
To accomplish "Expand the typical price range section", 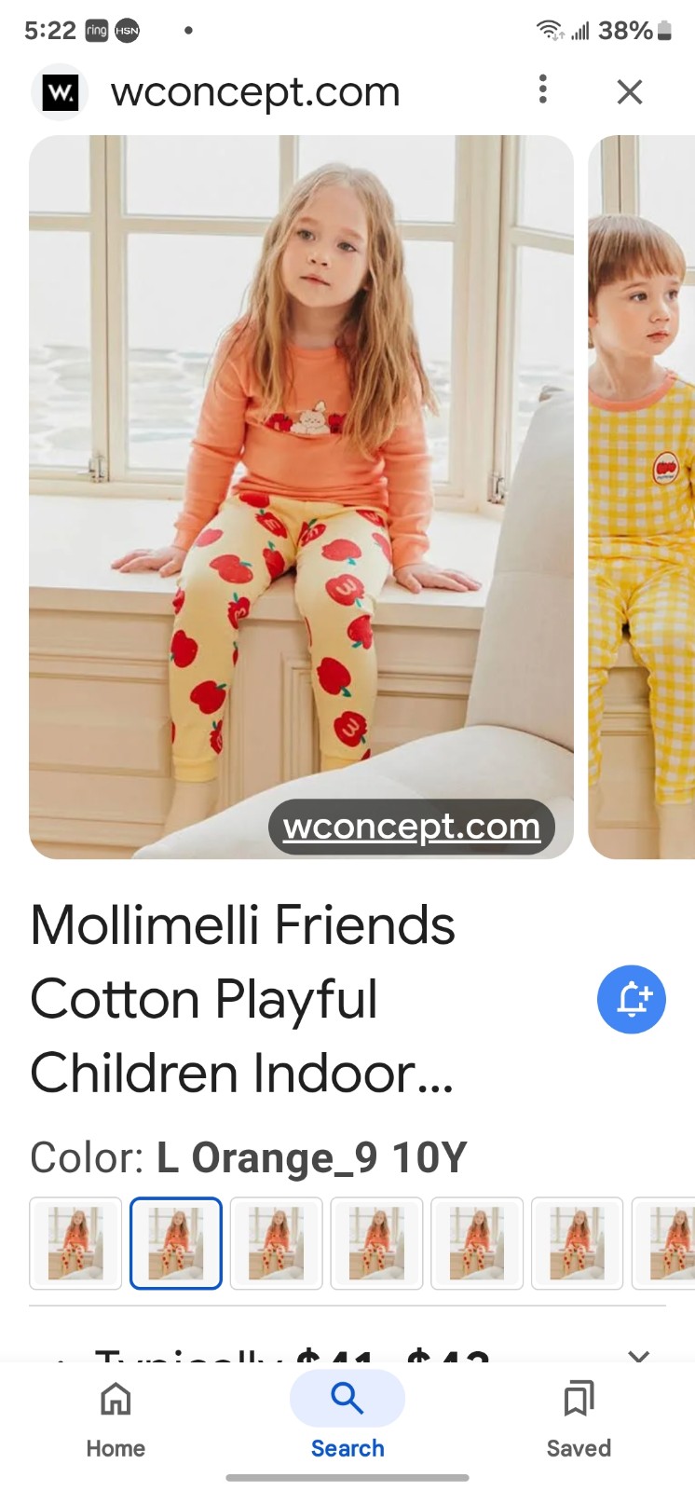I will pos(638,1353).
